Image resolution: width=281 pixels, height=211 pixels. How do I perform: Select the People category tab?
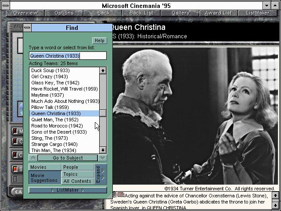[x=78, y=167]
